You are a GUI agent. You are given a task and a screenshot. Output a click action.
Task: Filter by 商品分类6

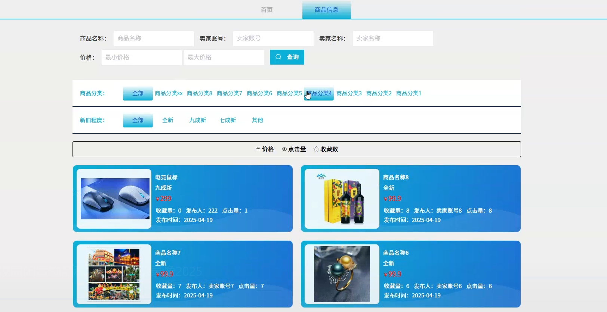[259, 93]
